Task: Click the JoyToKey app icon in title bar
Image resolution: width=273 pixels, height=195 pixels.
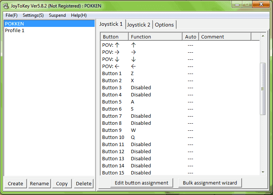Action: click(6, 6)
